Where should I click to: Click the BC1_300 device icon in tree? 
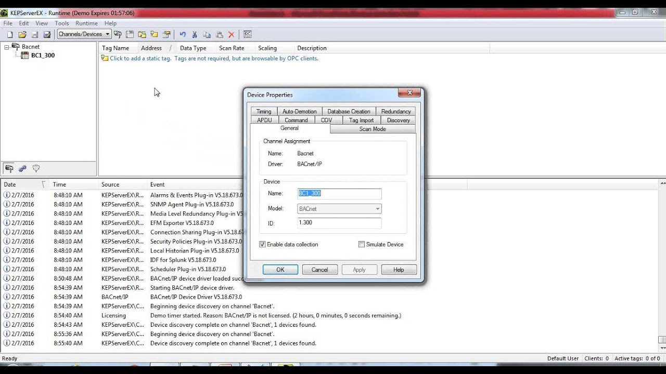(x=25, y=55)
